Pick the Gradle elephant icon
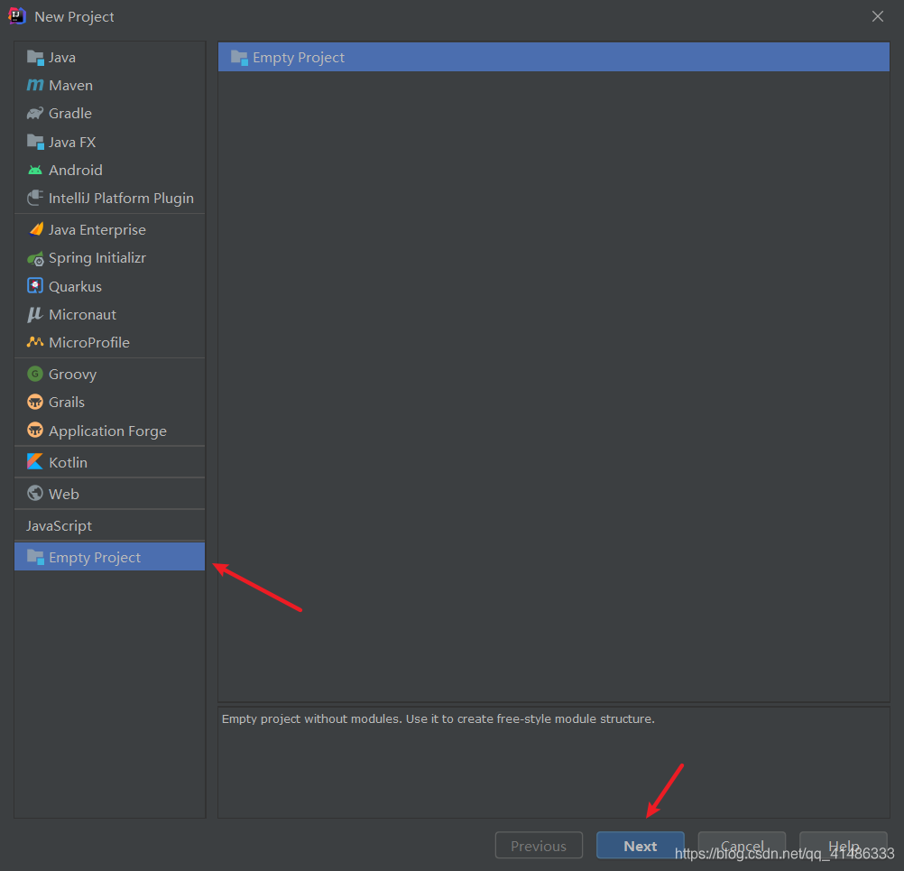904x871 pixels. 35,114
